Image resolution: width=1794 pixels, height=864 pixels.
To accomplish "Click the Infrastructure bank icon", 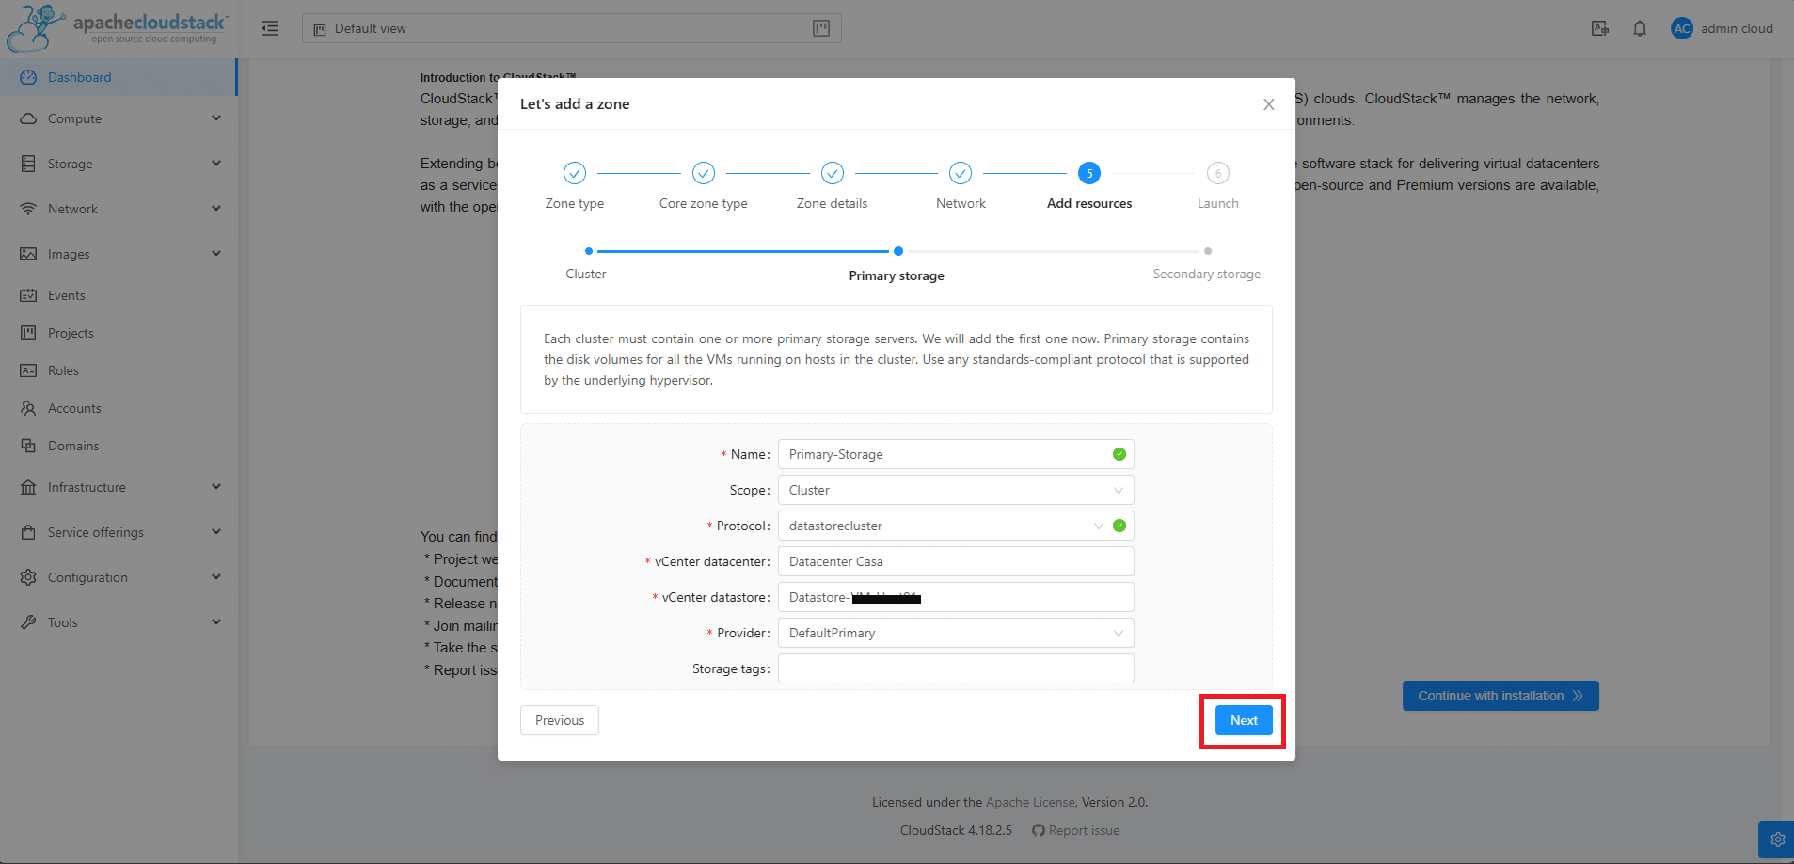I will tap(28, 487).
